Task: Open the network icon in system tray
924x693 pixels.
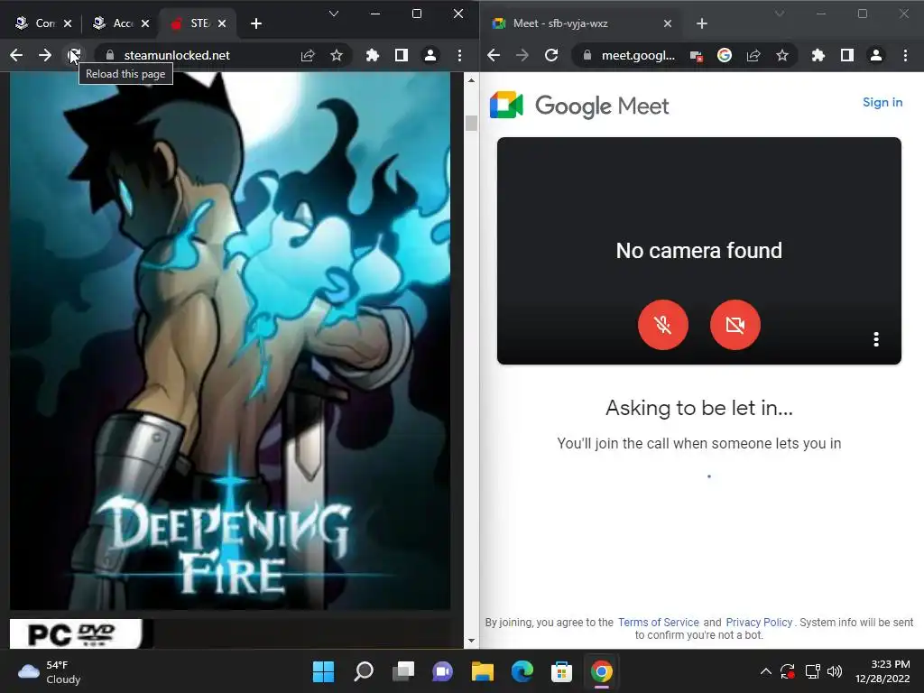Action: pyautogui.click(x=813, y=671)
